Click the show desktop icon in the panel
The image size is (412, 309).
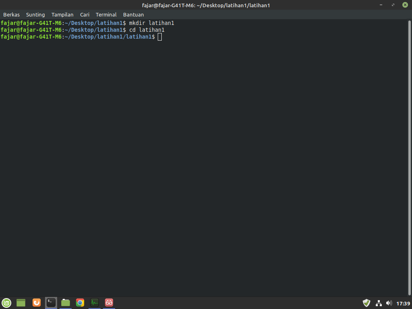point(21,303)
